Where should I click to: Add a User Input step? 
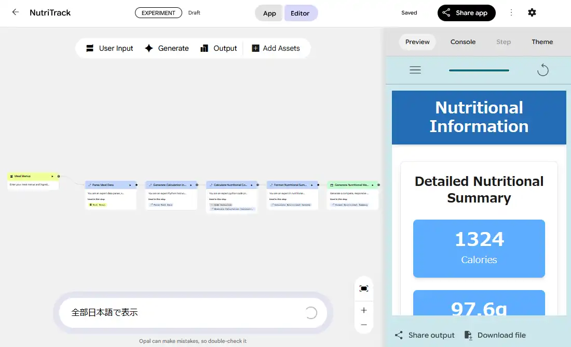tap(110, 48)
